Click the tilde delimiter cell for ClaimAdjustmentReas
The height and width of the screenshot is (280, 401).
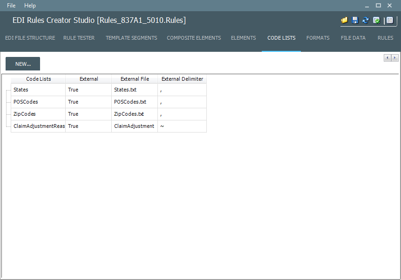coord(182,126)
